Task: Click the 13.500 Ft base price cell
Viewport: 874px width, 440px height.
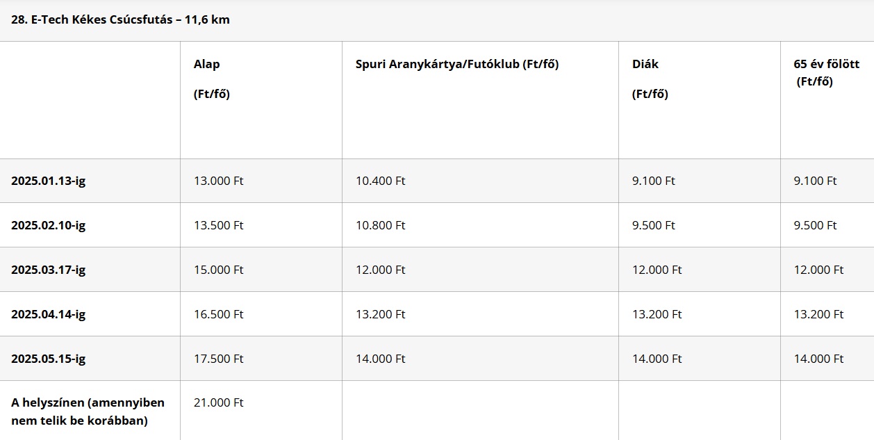Action: pos(219,225)
